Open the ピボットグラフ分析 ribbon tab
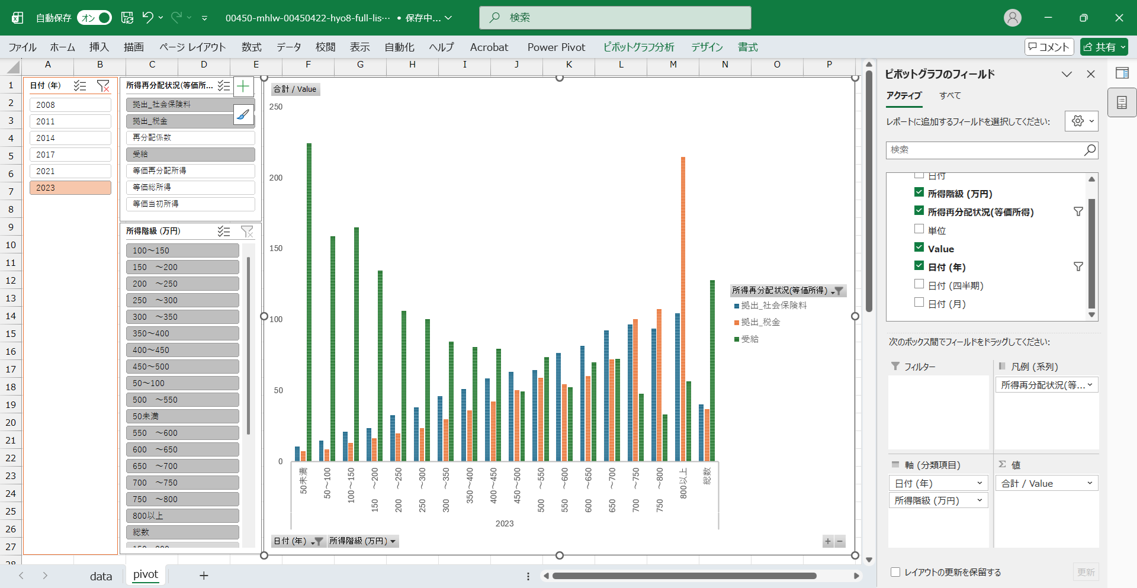This screenshot has height=588, width=1137. coord(638,47)
